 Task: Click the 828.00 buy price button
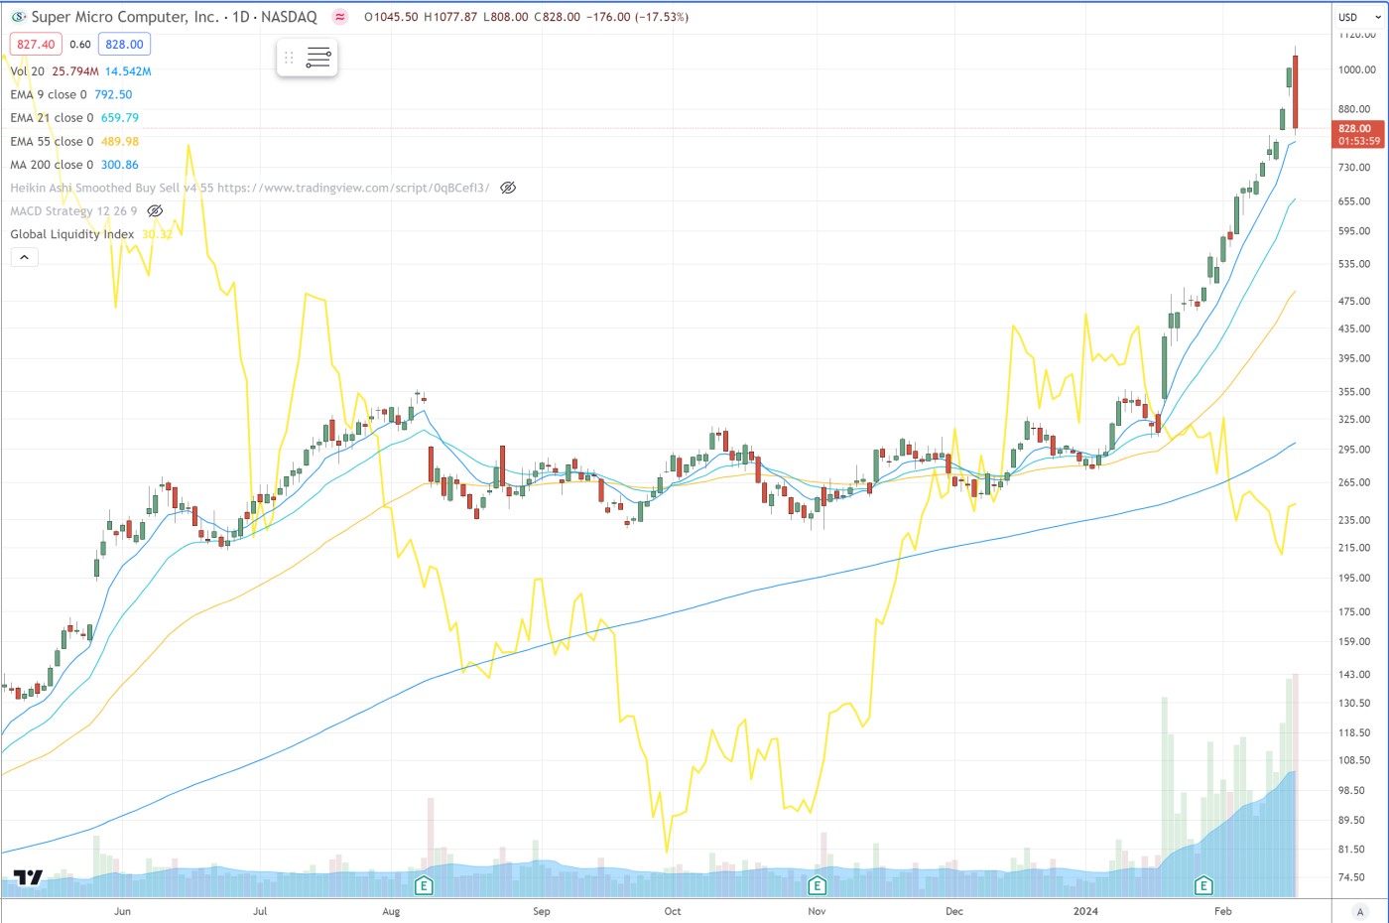click(x=124, y=45)
